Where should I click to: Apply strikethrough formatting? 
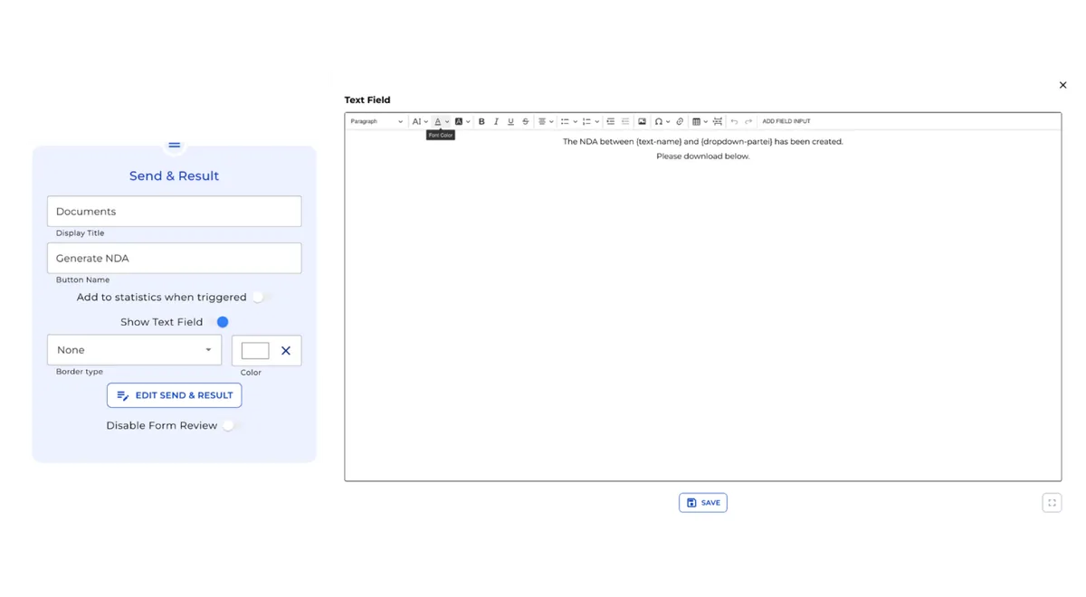[525, 121]
